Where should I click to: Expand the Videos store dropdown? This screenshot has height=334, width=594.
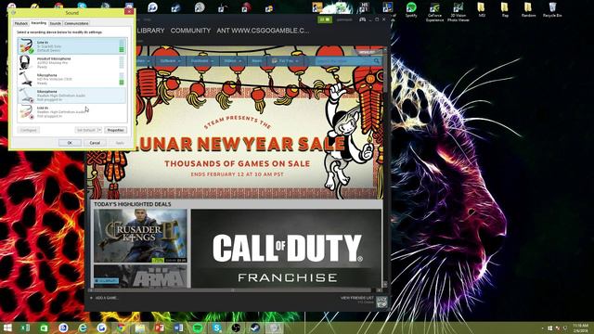tap(232, 61)
